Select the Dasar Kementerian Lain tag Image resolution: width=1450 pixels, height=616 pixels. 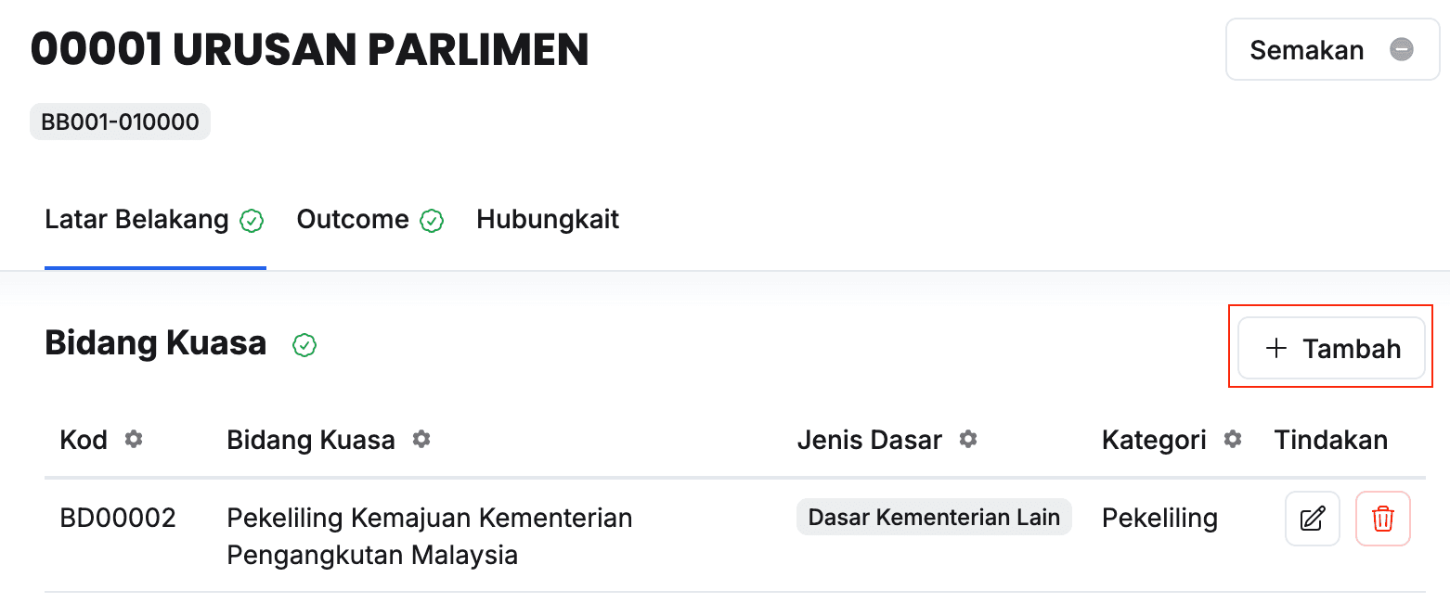[x=934, y=518]
